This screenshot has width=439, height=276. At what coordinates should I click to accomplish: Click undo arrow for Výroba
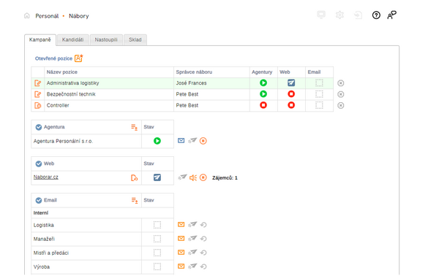coord(203,267)
